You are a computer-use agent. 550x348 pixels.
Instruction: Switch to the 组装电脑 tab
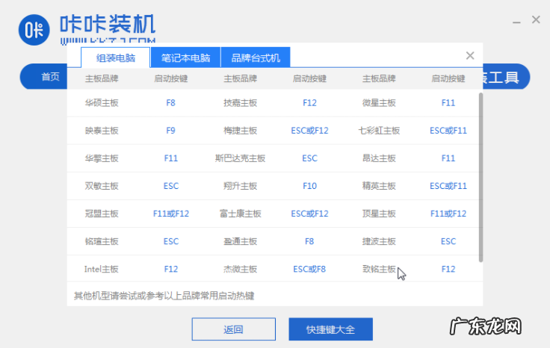(x=116, y=58)
